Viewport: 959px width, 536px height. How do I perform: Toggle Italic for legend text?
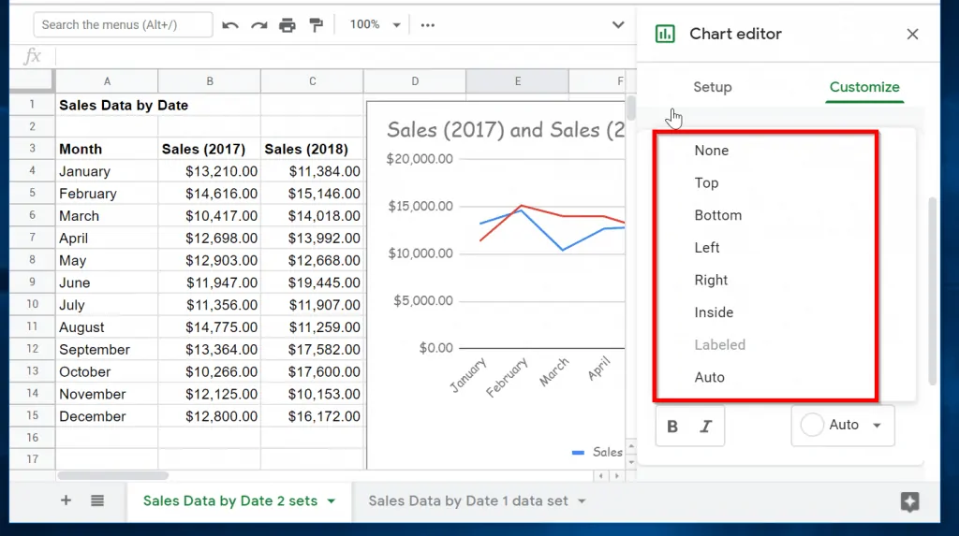point(706,427)
